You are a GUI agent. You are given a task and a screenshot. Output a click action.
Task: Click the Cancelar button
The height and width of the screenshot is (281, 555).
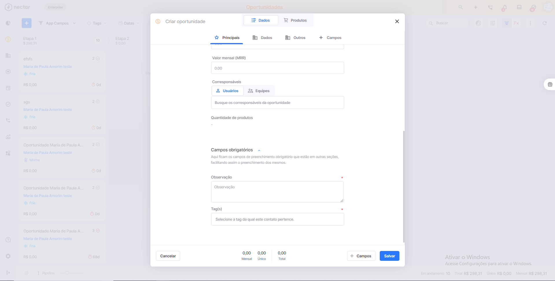point(168,256)
